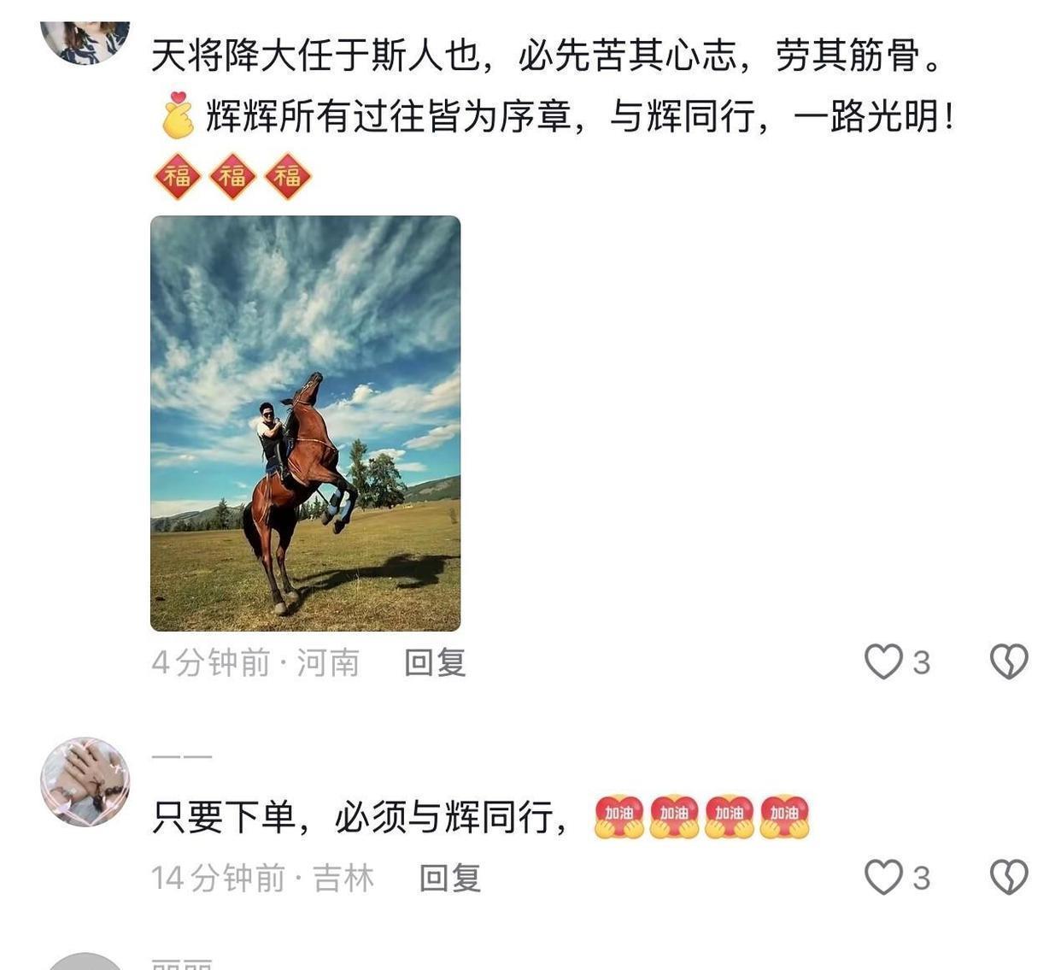Screen dimensions: 1061x970
Task: Tap the like count 3 on Henan comment
Action: pos(921,662)
